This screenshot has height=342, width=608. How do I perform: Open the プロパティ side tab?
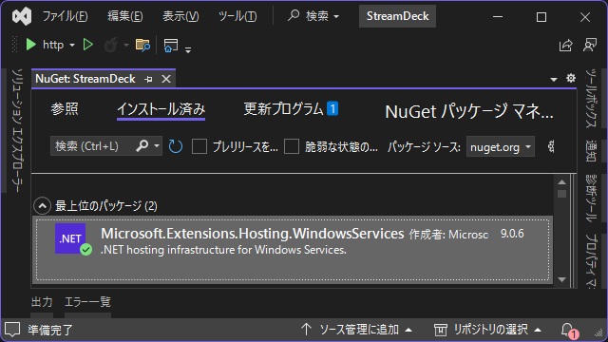(x=591, y=260)
